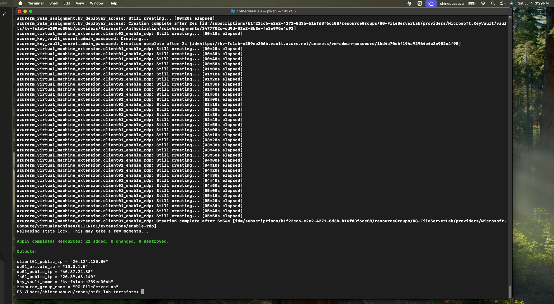This screenshot has height=304, width=554.
Task: Close the terminal window with red button
Action: tap(19, 11)
